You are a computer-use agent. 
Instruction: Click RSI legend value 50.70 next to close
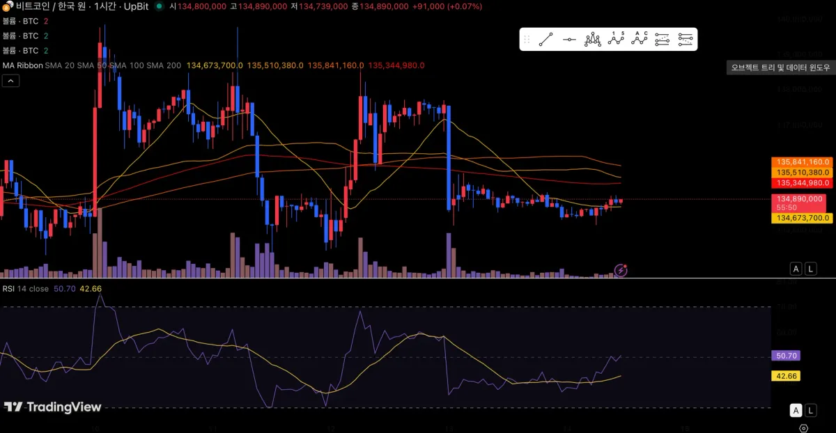pos(64,288)
